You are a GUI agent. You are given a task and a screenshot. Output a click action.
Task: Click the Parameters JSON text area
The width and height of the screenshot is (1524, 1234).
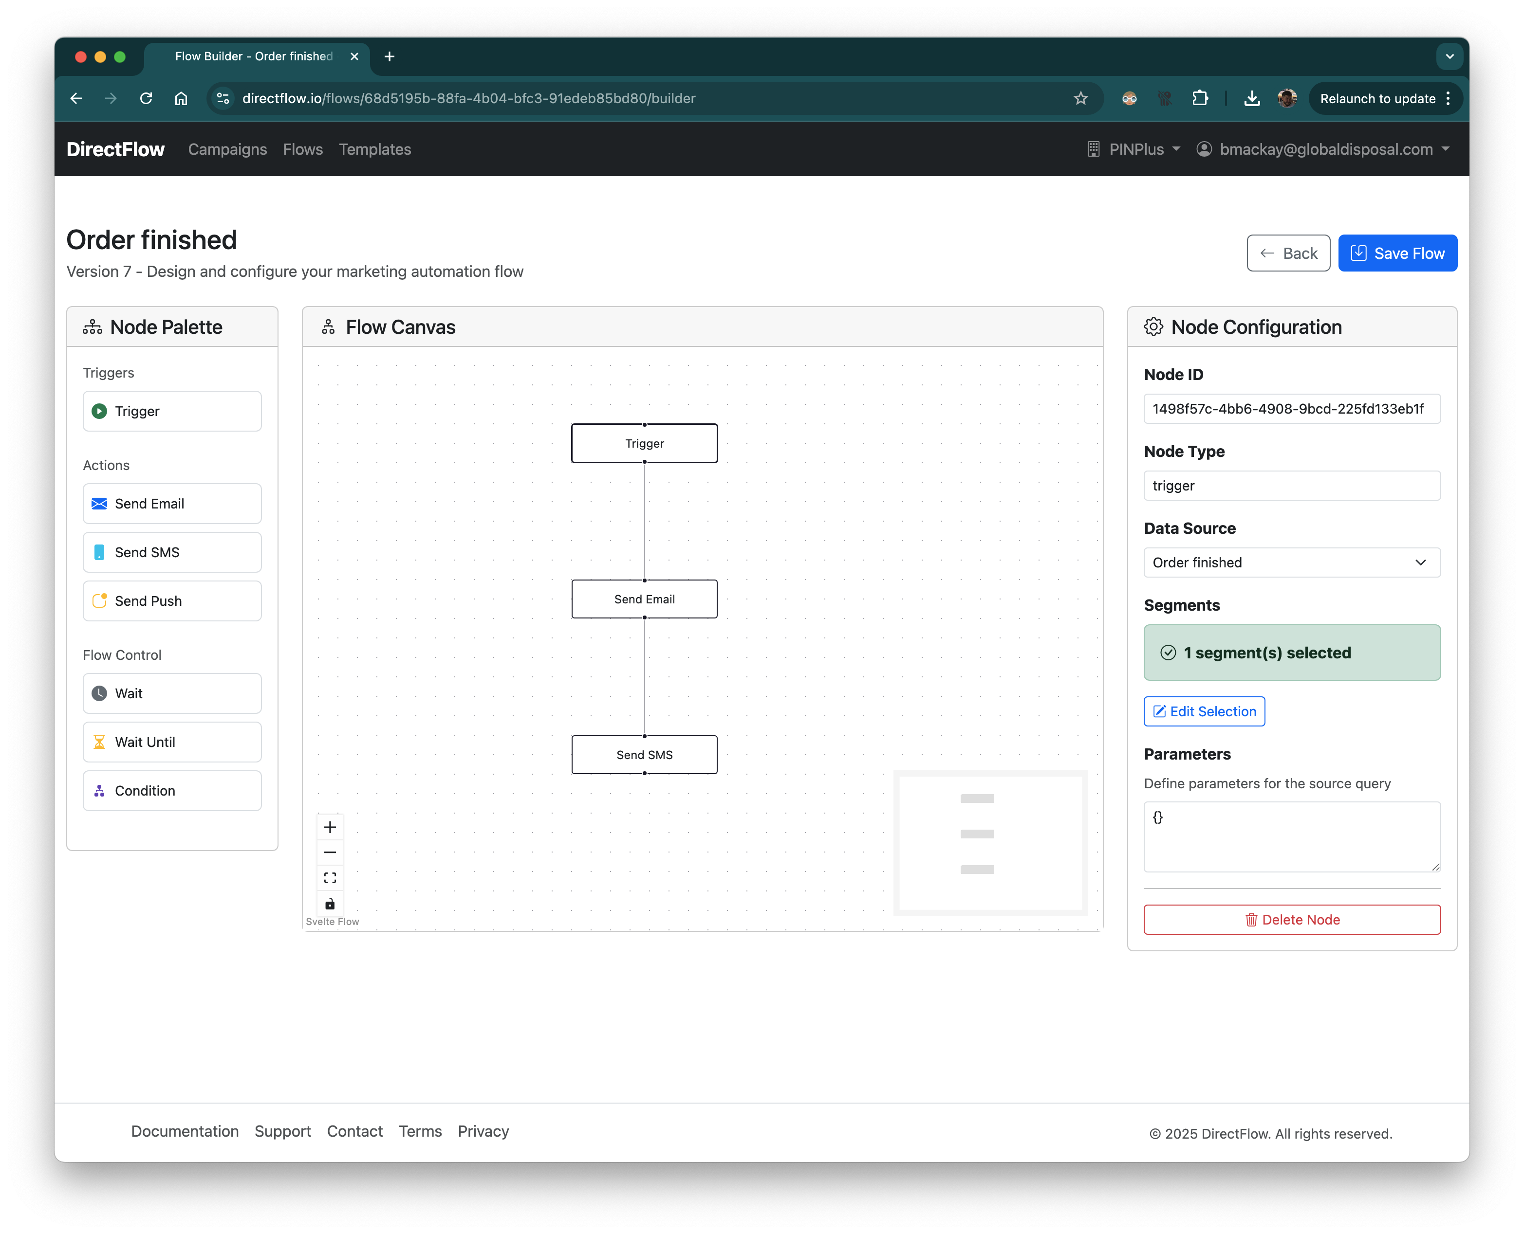(x=1291, y=836)
